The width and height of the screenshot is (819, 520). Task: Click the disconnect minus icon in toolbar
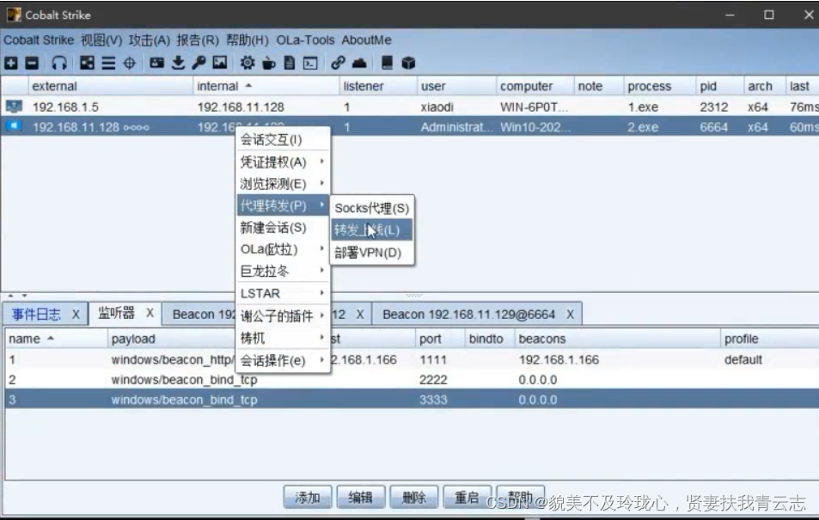(x=32, y=64)
